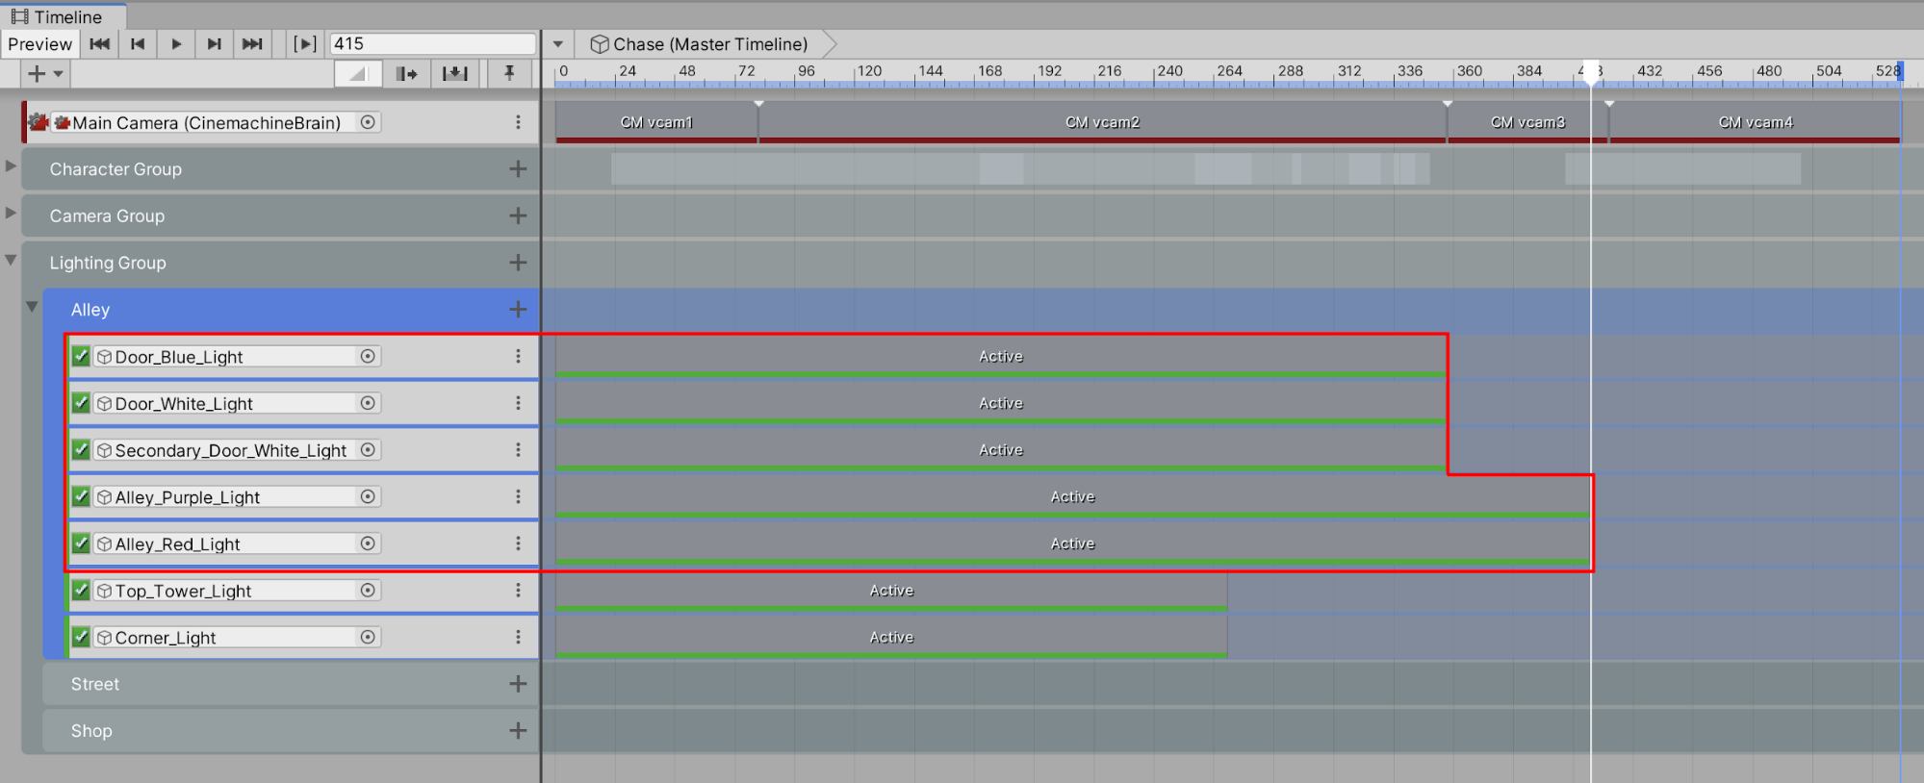Click the Door_Blue_Light binding name field
Screen dimensions: 1924x783
236,356
